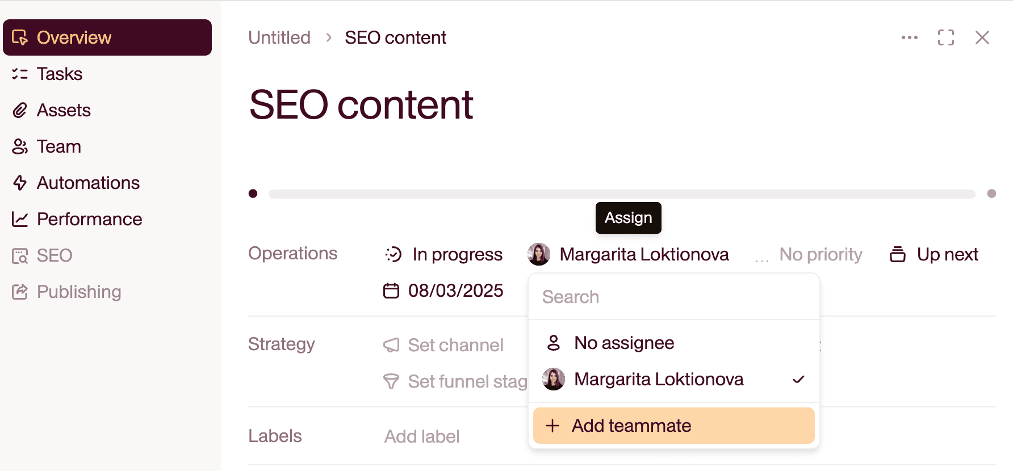Click the task progress bar
1013x471 pixels.
pyautogui.click(x=621, y=194)
